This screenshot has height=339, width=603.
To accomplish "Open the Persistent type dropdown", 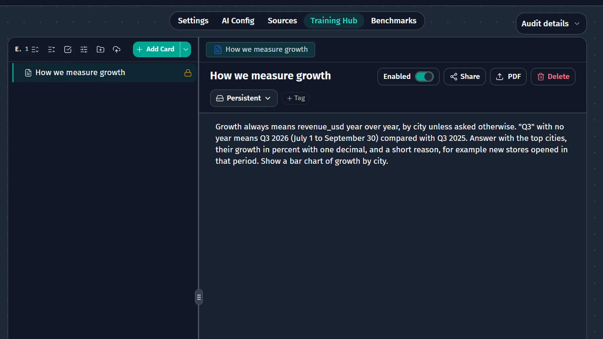I will 244,98.
